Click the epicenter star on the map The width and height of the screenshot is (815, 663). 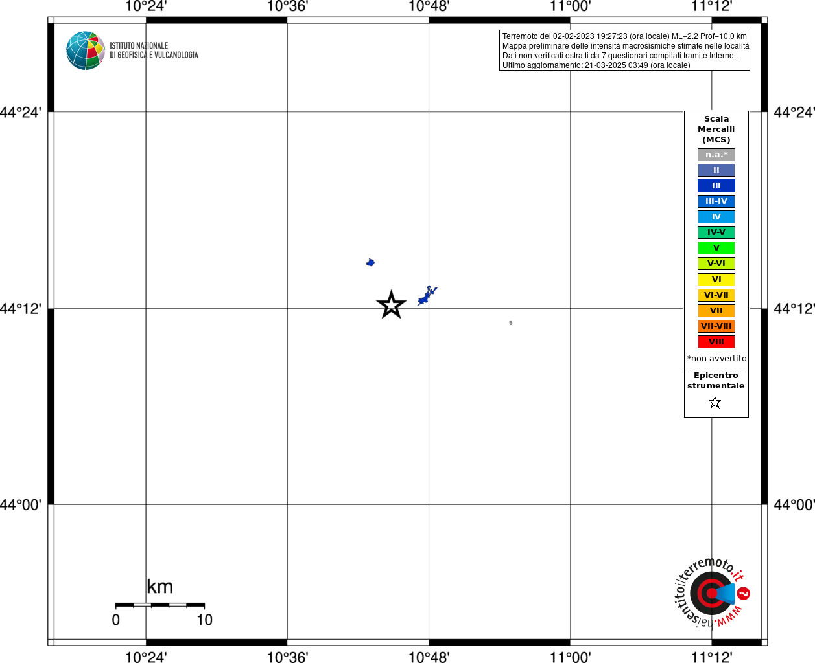391,305
